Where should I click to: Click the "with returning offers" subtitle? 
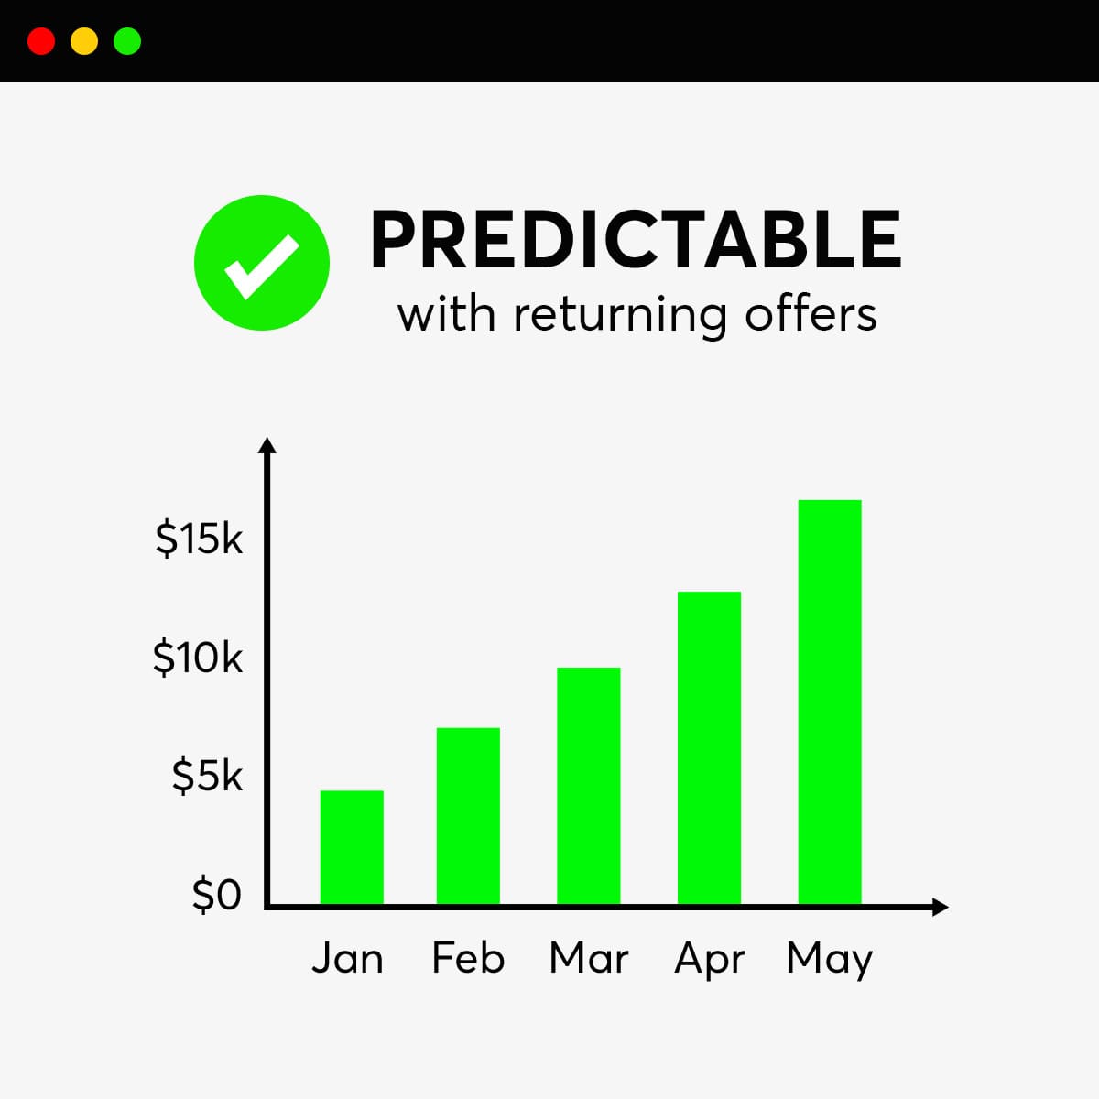coord(637,314)
